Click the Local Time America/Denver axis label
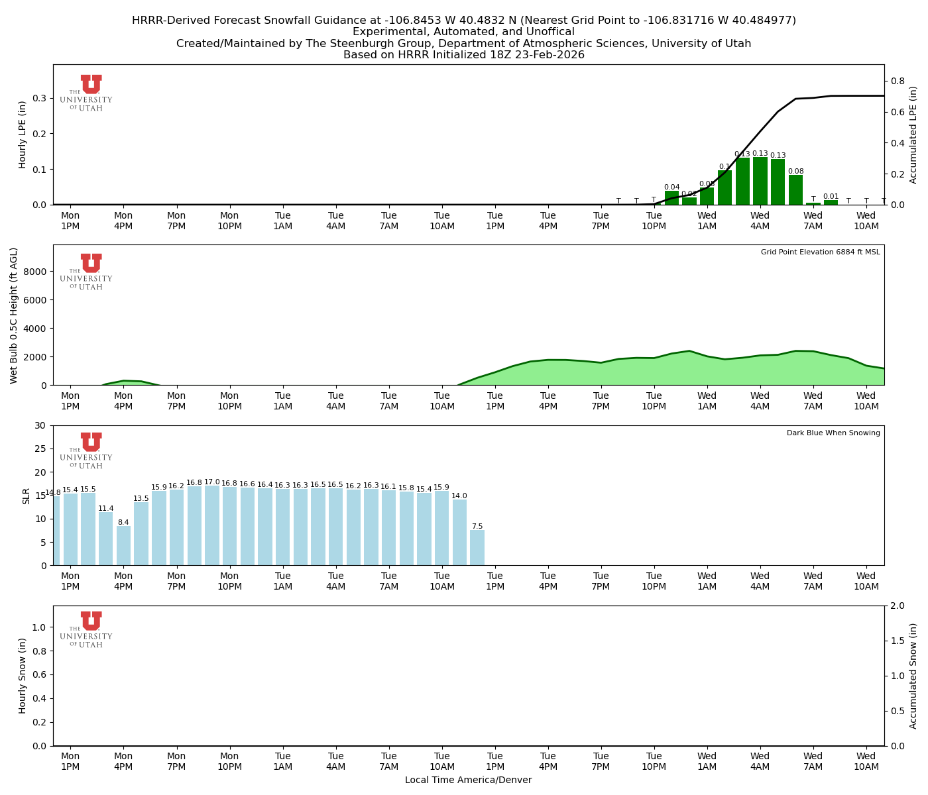The width and height of the screenshot is (928, 795). click(468, 780)
